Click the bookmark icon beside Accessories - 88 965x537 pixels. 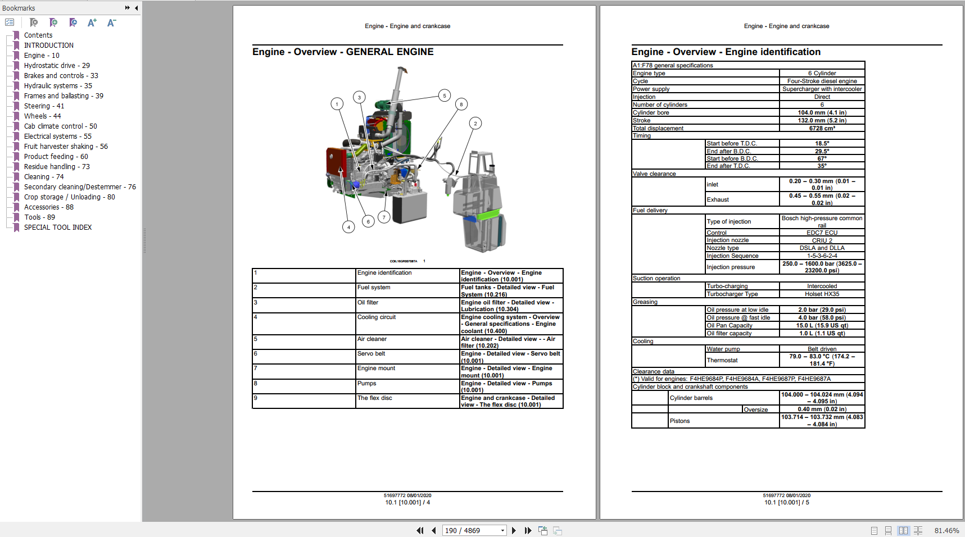(16, 207)
